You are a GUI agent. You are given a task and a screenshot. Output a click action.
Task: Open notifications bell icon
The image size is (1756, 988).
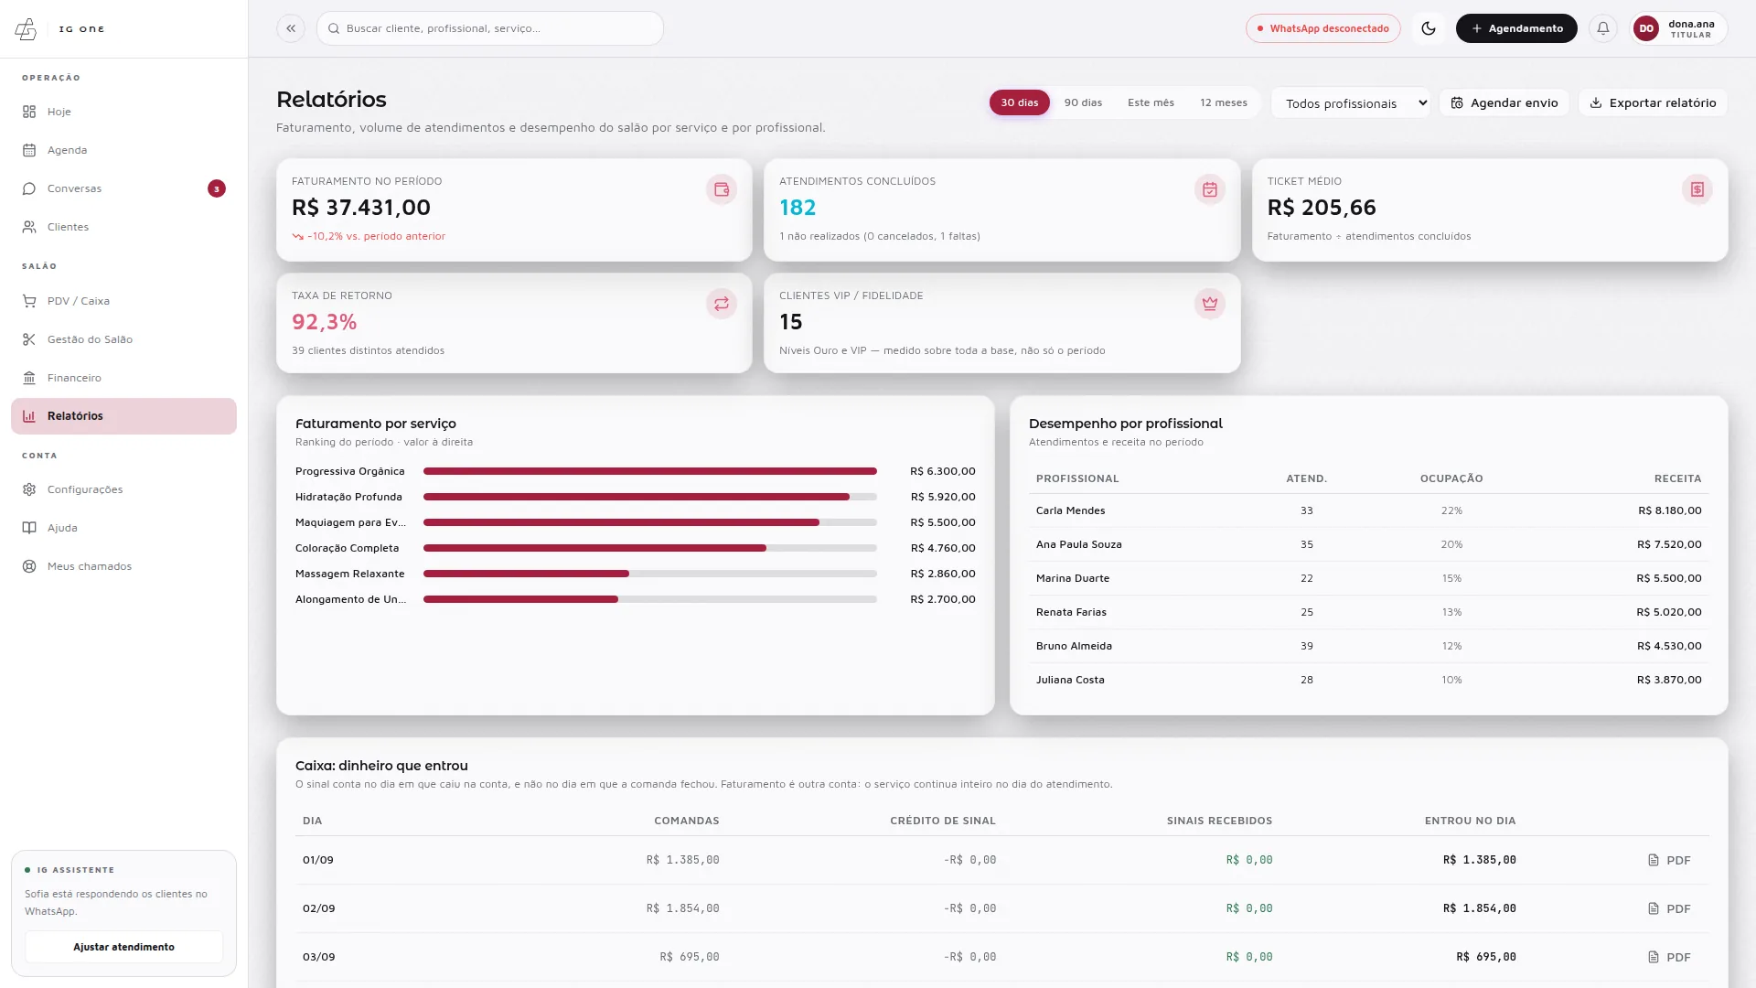1603,28
